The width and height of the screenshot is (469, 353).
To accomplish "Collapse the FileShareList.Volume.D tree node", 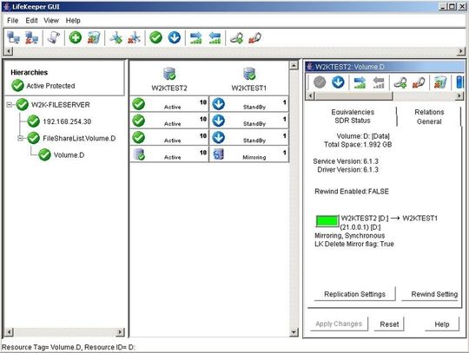I will pos(20,138).
